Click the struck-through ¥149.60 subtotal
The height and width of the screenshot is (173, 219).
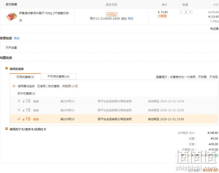click(213, 12)
